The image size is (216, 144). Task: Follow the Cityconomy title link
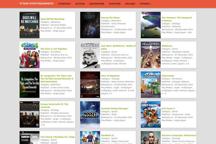tap(168, 76)
